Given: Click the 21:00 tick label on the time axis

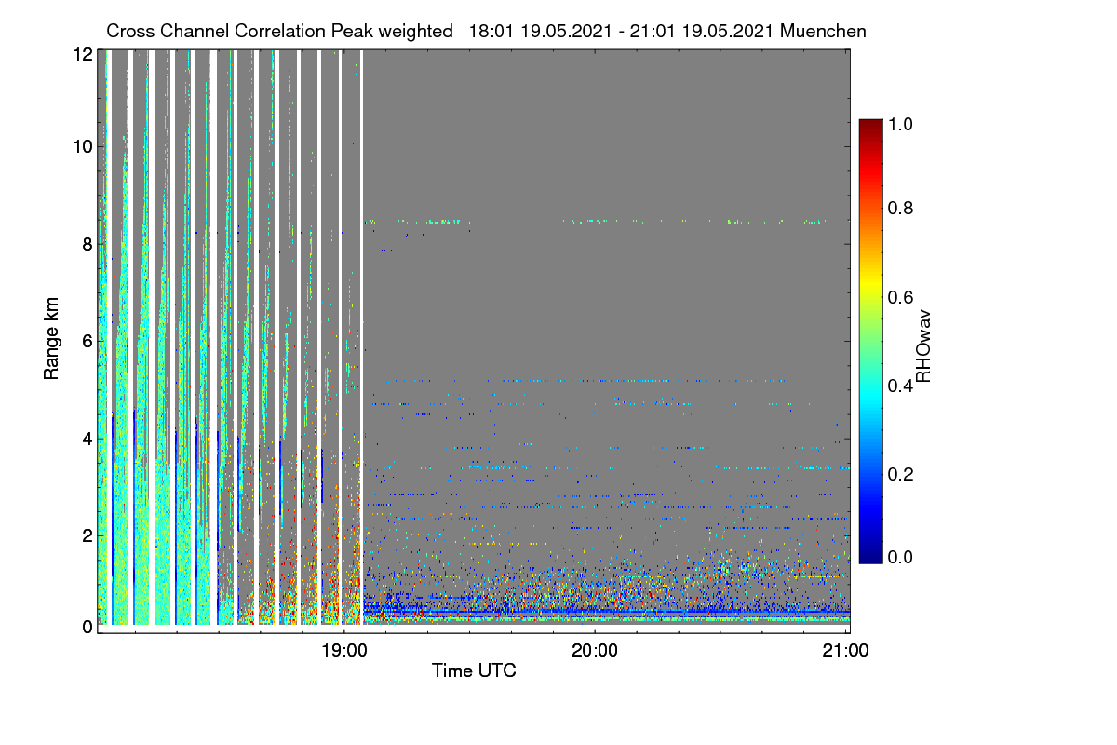Looking at the screenshot, I should 845,651.
